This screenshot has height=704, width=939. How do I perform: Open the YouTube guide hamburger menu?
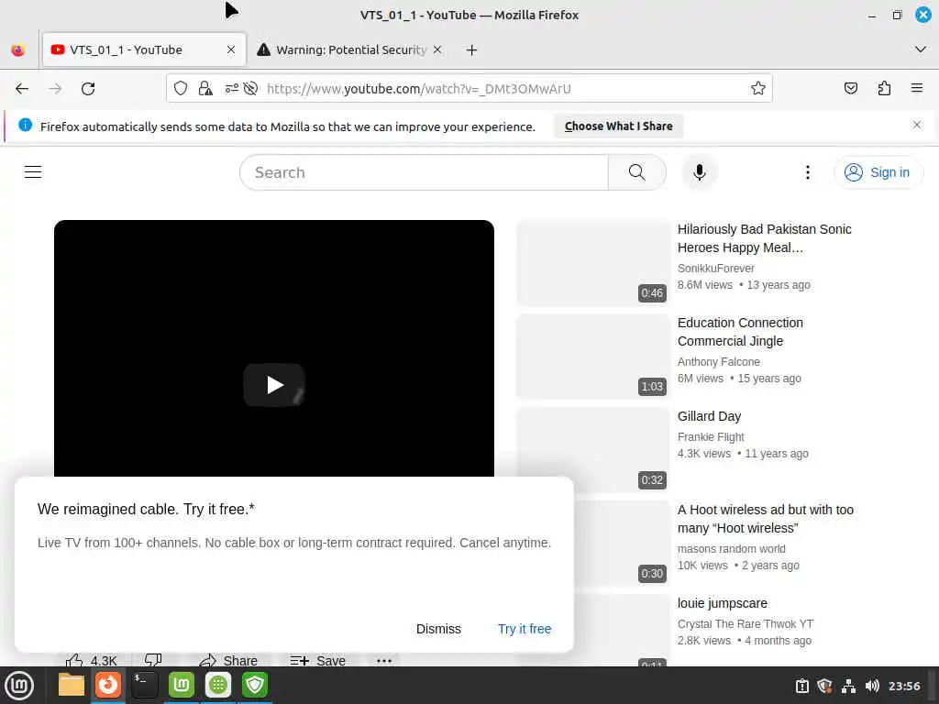[33, 172]
